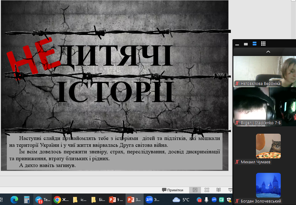Open Task View on the taskbar
Viewport: 296px width, 205px height.
[x=2, y=199]
